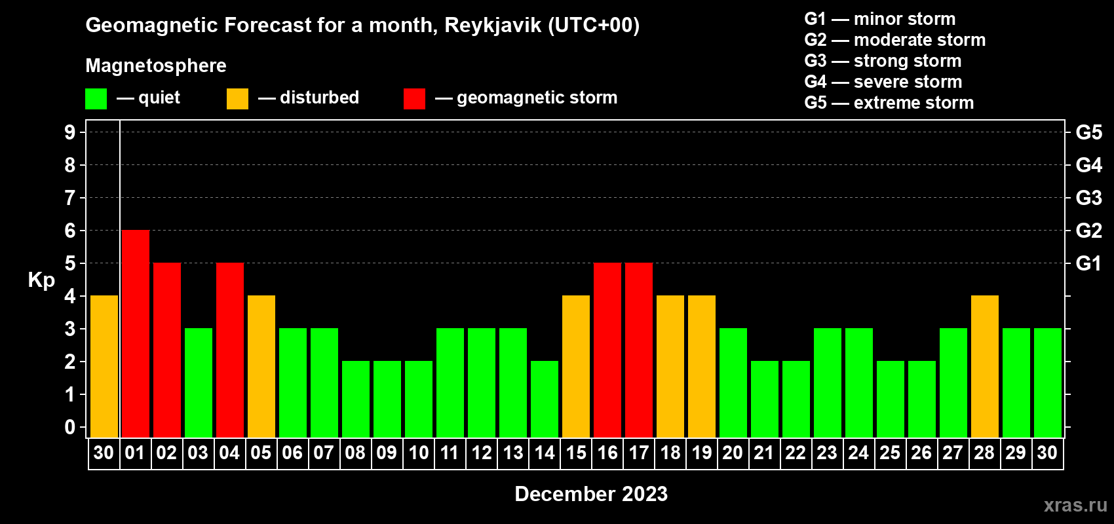Select the orange bar for December 19
This screenshot has height=524, width=1114.
702,366
